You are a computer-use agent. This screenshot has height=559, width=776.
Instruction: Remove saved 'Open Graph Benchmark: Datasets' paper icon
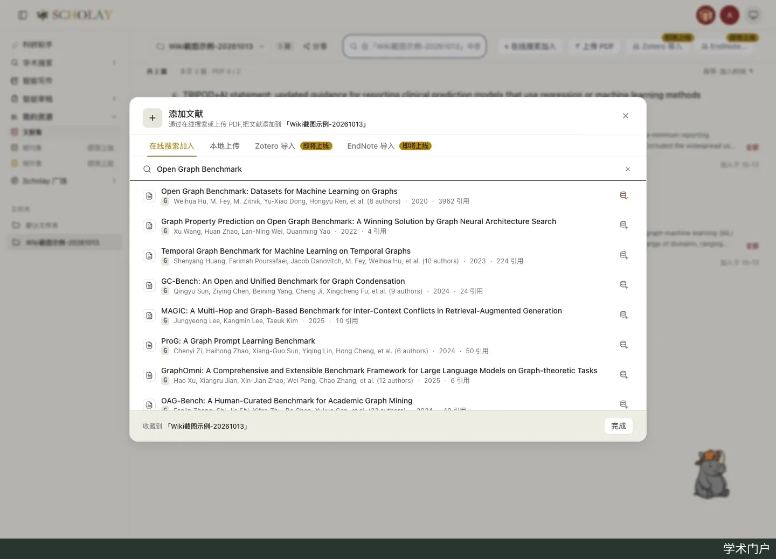[624, 195]
